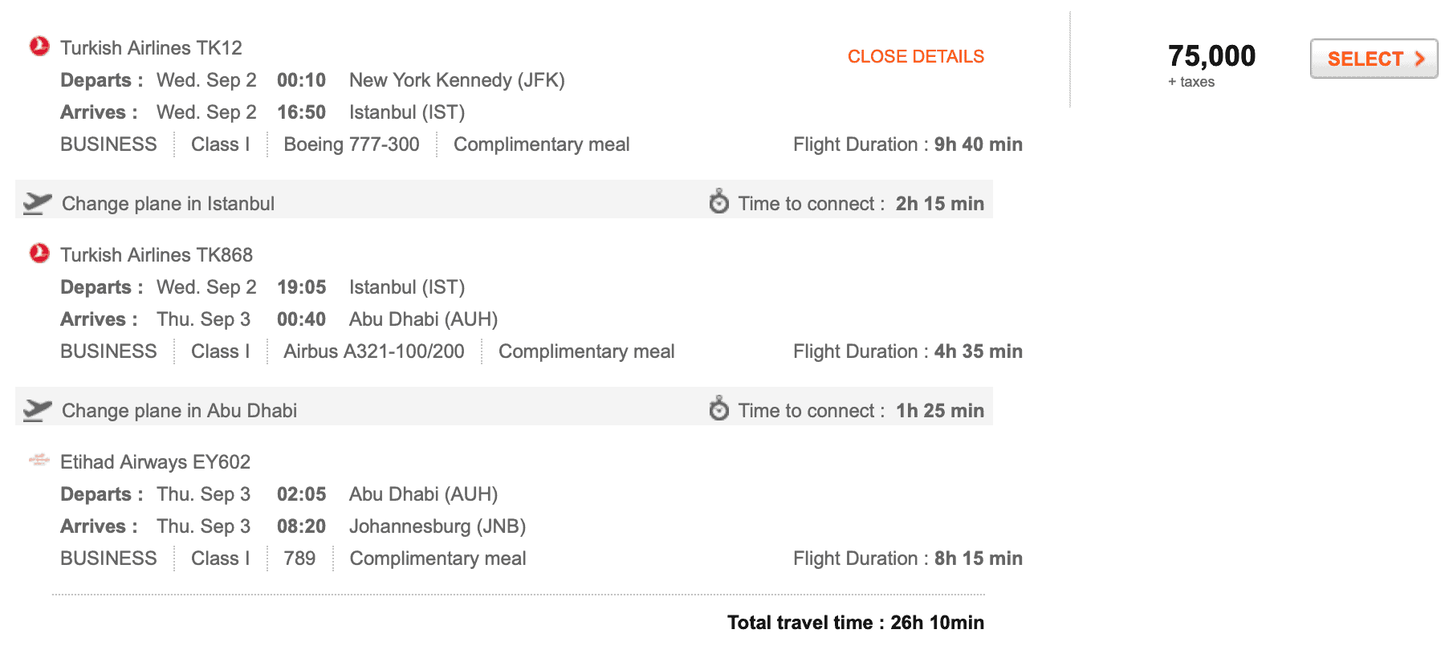The height and width of the screenshot is (658, 1445).
Task: Click the Turkish Airlines logo beside TK12
Action: click(39, 47)
